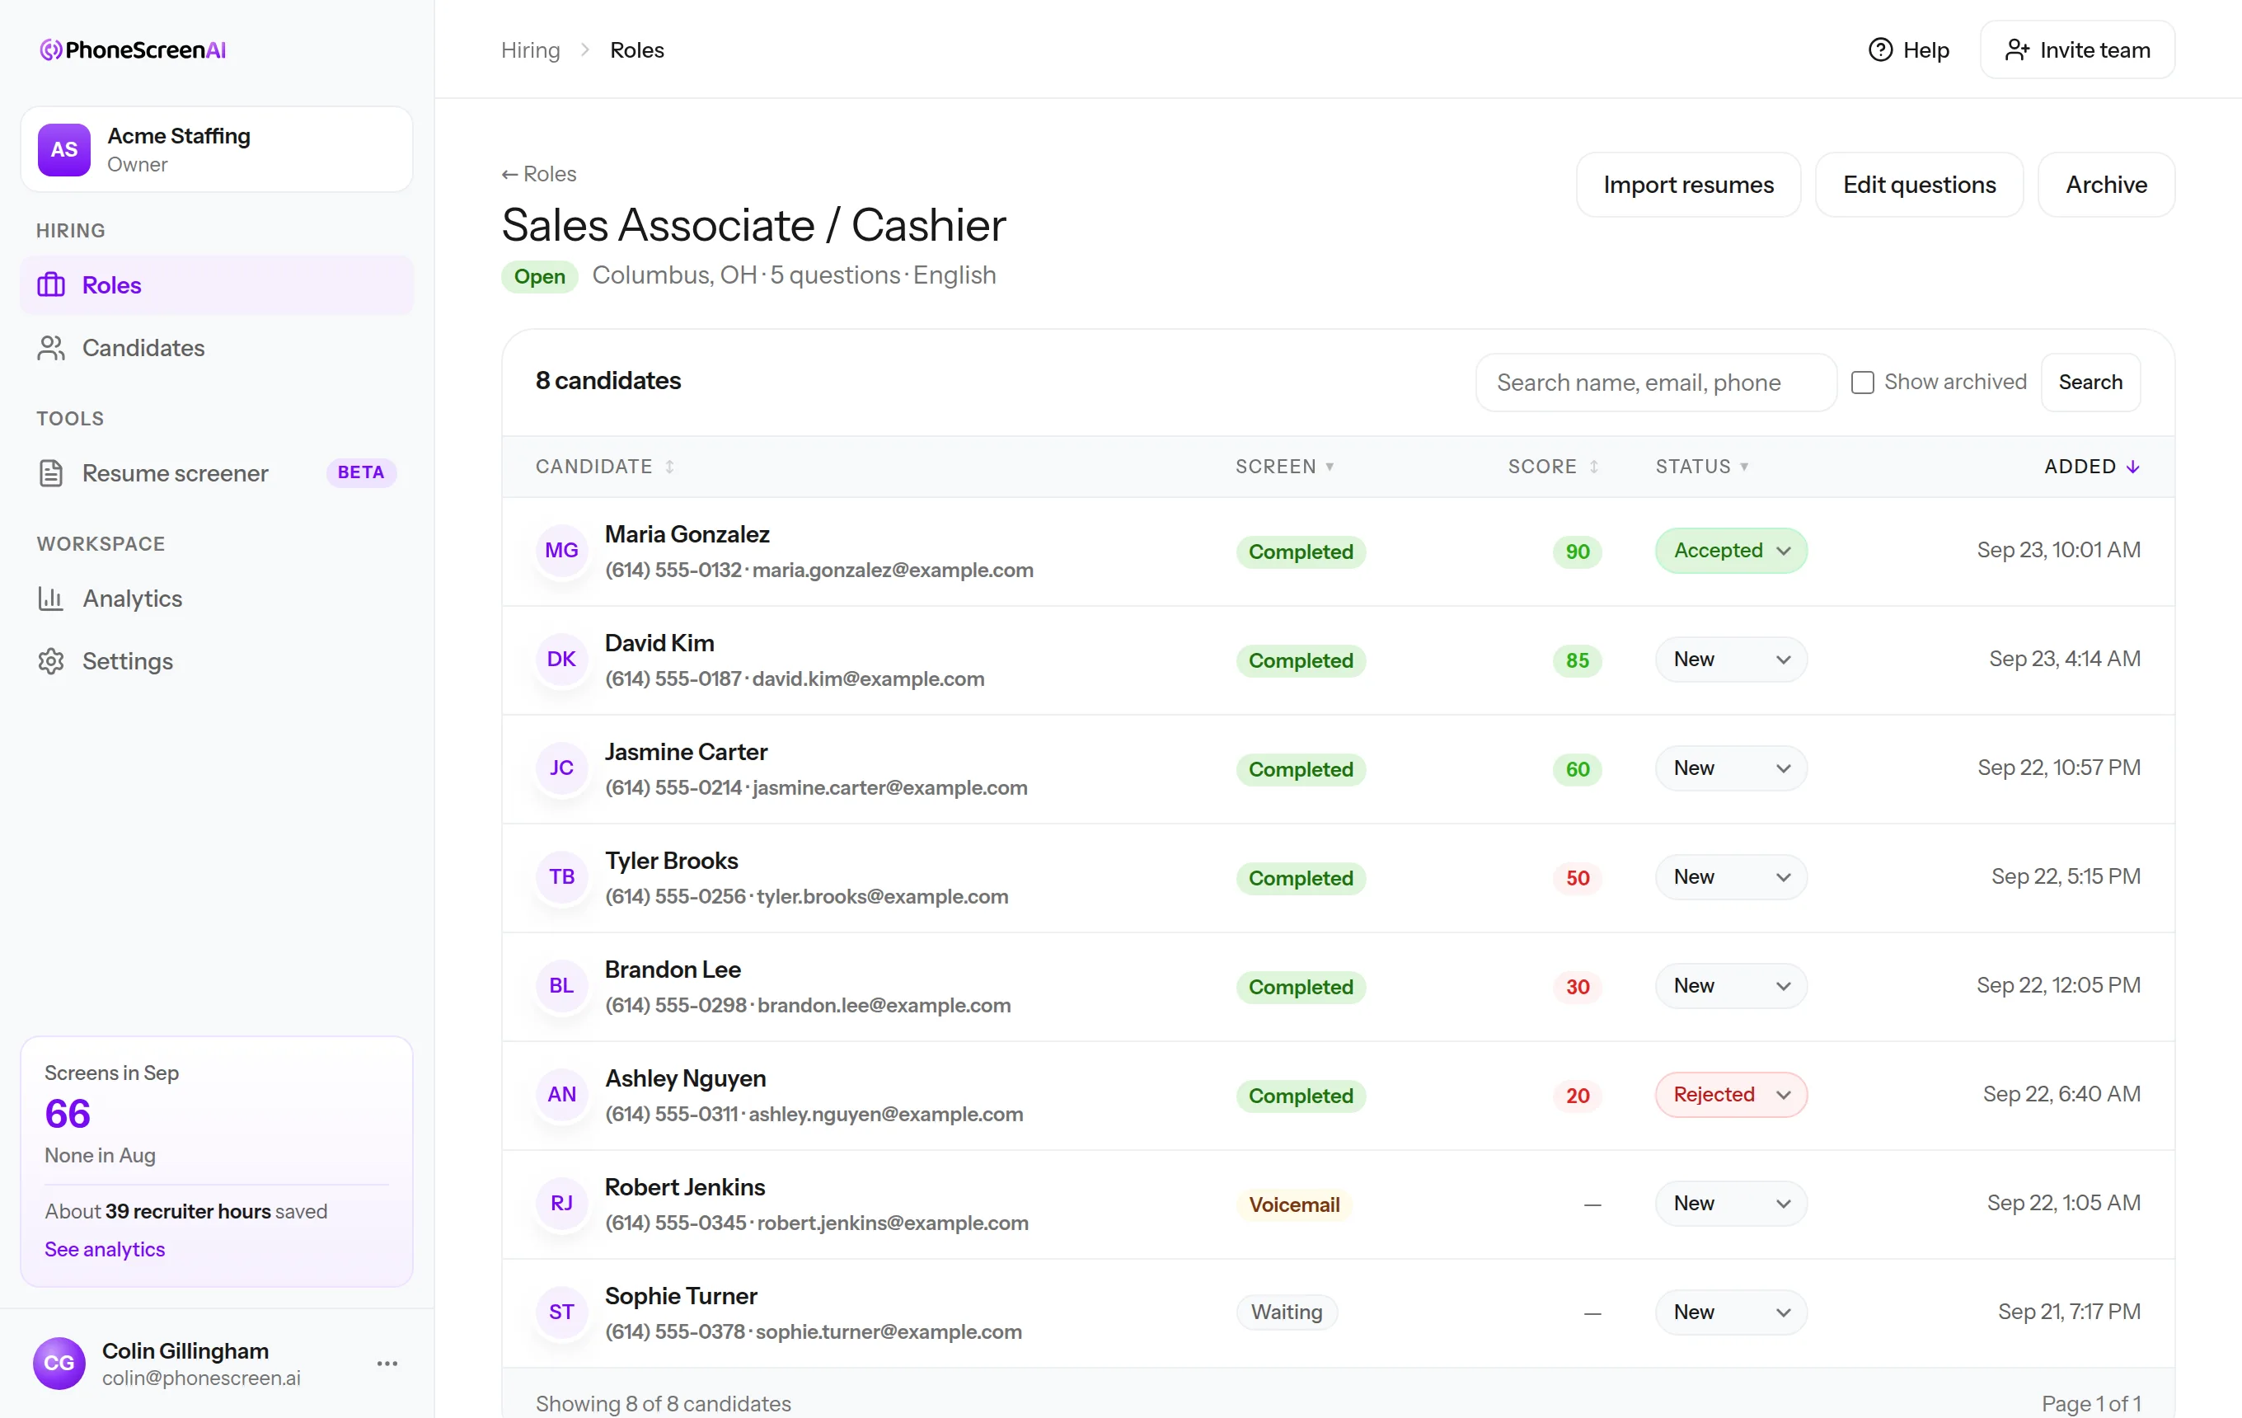Follow the See analytics link
This screenshot has width=2242, height=1418.
coord(106,1250)
